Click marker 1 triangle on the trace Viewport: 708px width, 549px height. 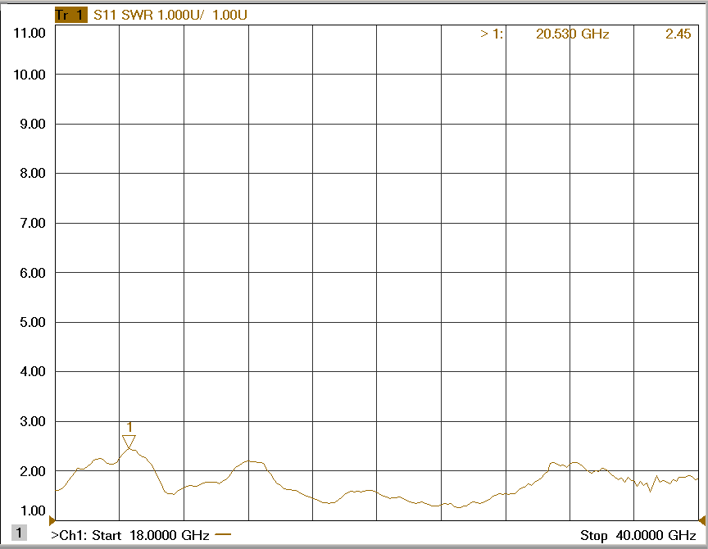coord(129,442)
